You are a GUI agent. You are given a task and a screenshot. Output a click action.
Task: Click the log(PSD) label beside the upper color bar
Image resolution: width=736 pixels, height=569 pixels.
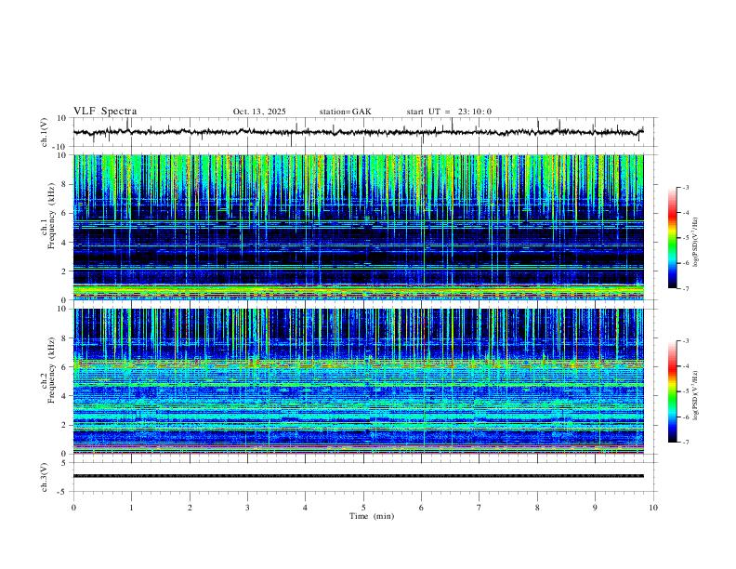click(696, 242)
